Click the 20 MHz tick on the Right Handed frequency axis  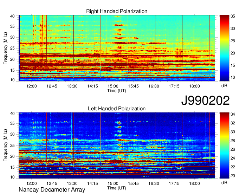pos(12,59)
